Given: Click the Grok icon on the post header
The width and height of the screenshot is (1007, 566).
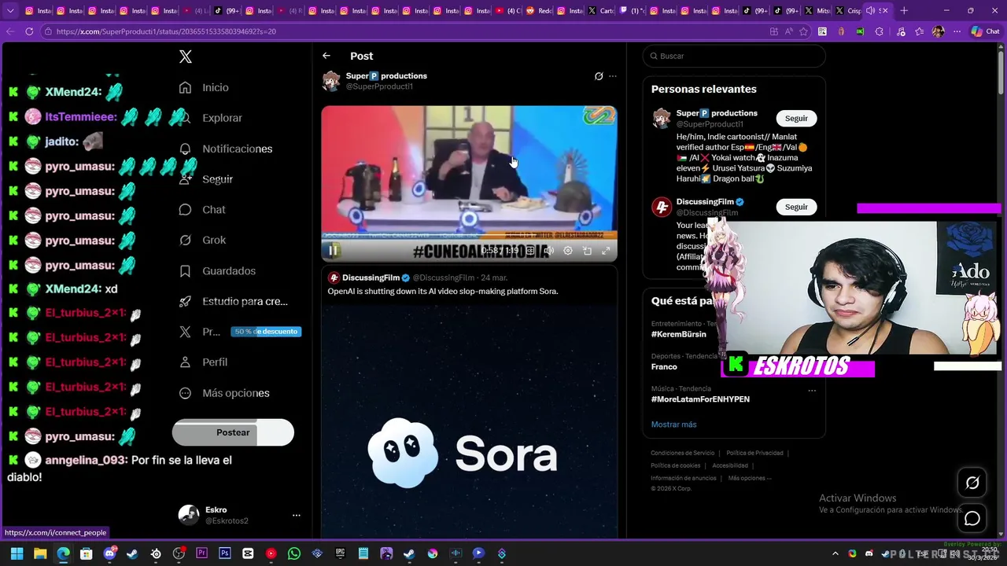Looking at the screenshot, I should [x=599, y=76].
